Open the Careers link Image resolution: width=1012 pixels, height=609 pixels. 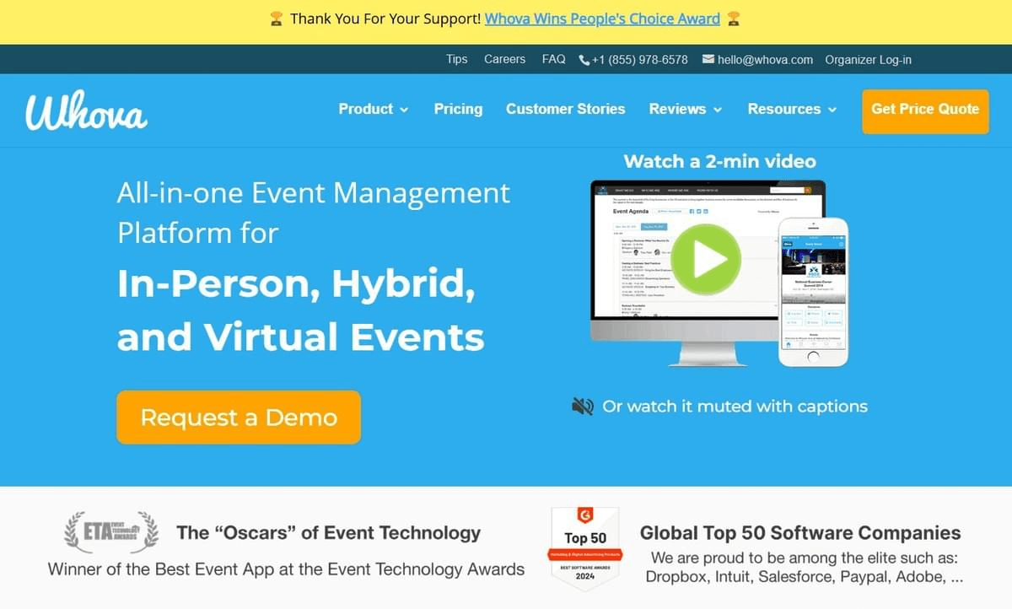504,59
